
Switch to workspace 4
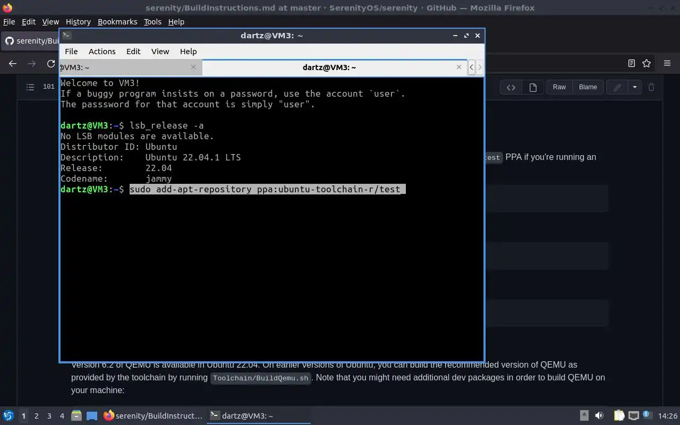62,416
